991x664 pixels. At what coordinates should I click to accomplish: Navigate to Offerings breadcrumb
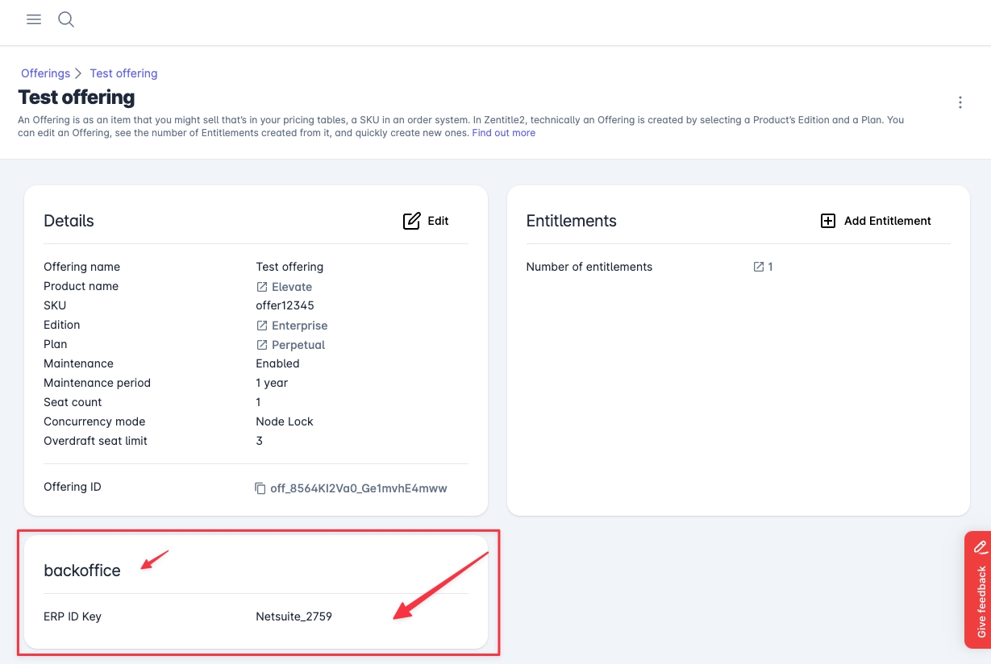click(x=45, y=73)
